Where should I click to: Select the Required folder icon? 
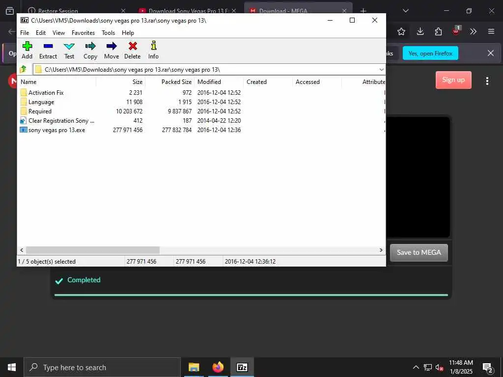coord(24,111)
